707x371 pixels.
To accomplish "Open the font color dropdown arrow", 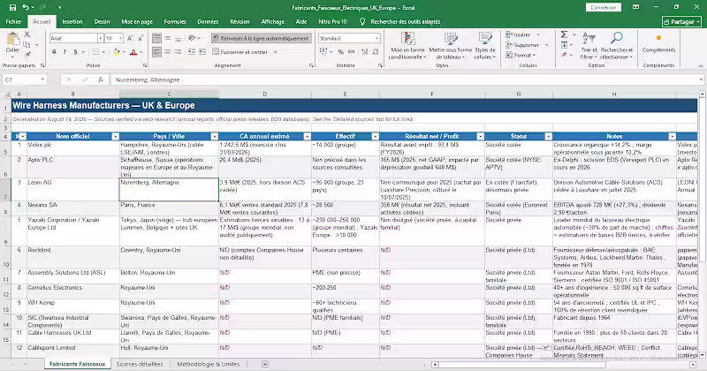I will 141,52.
